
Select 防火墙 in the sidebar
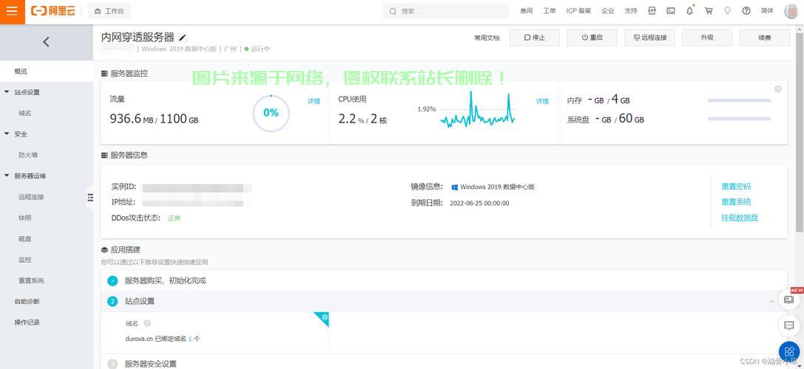tap(28, 155)
